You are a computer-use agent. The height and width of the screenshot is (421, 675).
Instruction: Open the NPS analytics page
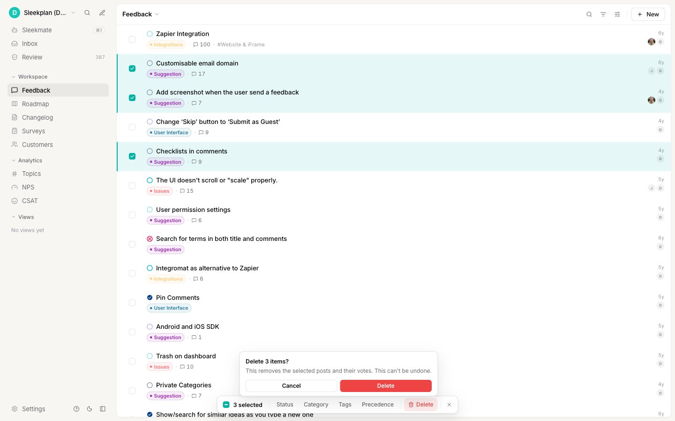58,187
